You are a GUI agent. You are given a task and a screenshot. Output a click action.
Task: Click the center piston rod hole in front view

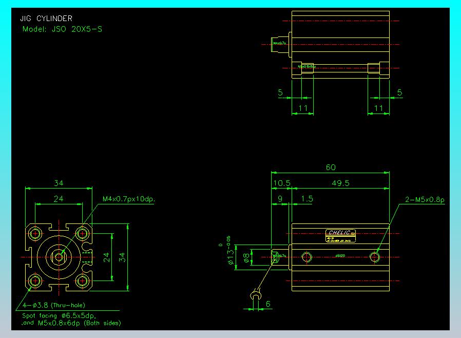[x=59, y=257]
